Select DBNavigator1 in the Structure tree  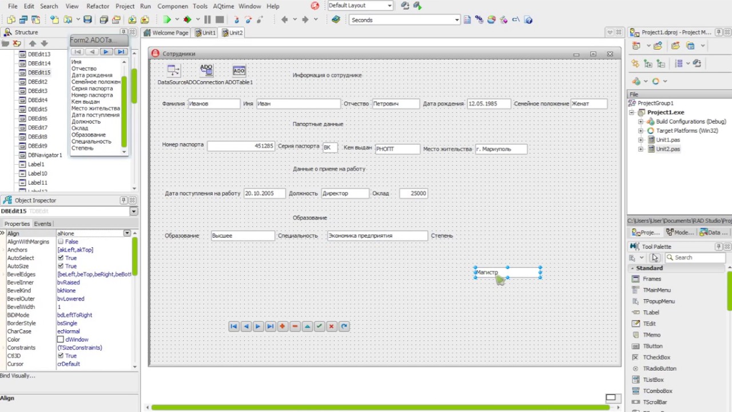[45, 155]
